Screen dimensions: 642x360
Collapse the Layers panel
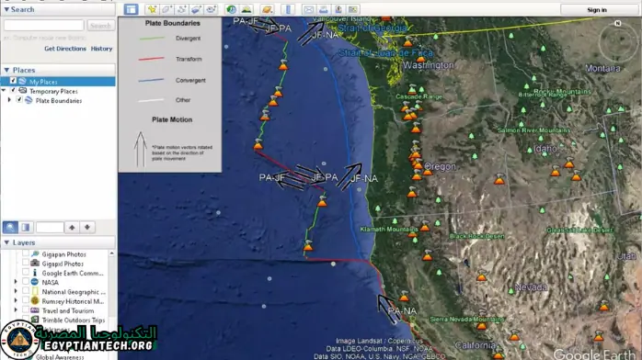click(6, 242)
